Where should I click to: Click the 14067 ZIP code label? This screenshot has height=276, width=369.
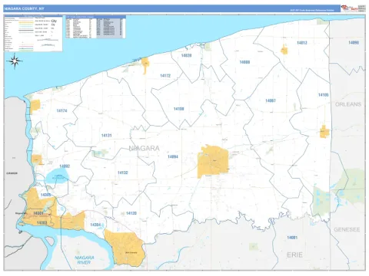pyautogui.click(x=271, y=100)
